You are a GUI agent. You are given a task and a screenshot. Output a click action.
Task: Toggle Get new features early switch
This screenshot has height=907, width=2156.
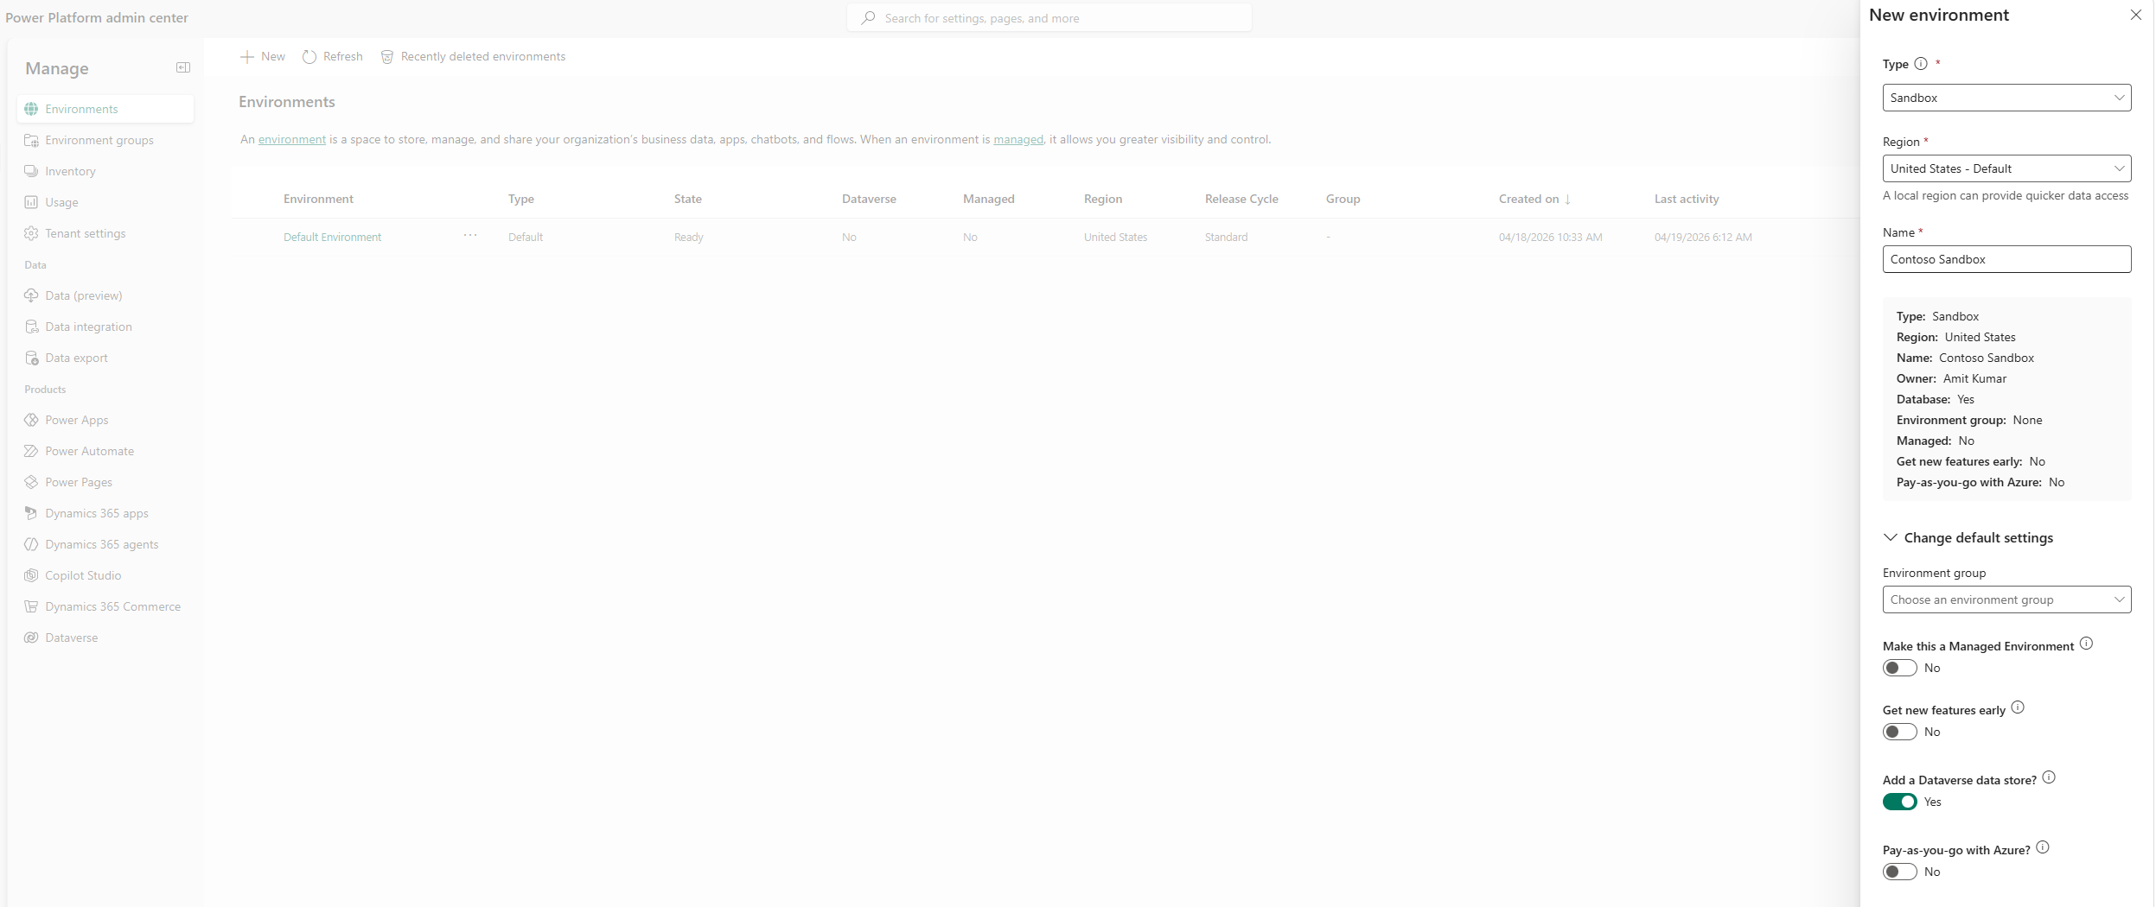(x=1900, y=732)
